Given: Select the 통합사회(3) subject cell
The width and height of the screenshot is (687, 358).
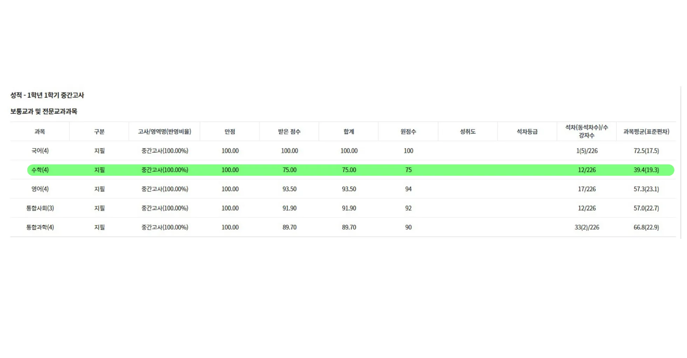Looking at the screenshot, I should (40, 208).
